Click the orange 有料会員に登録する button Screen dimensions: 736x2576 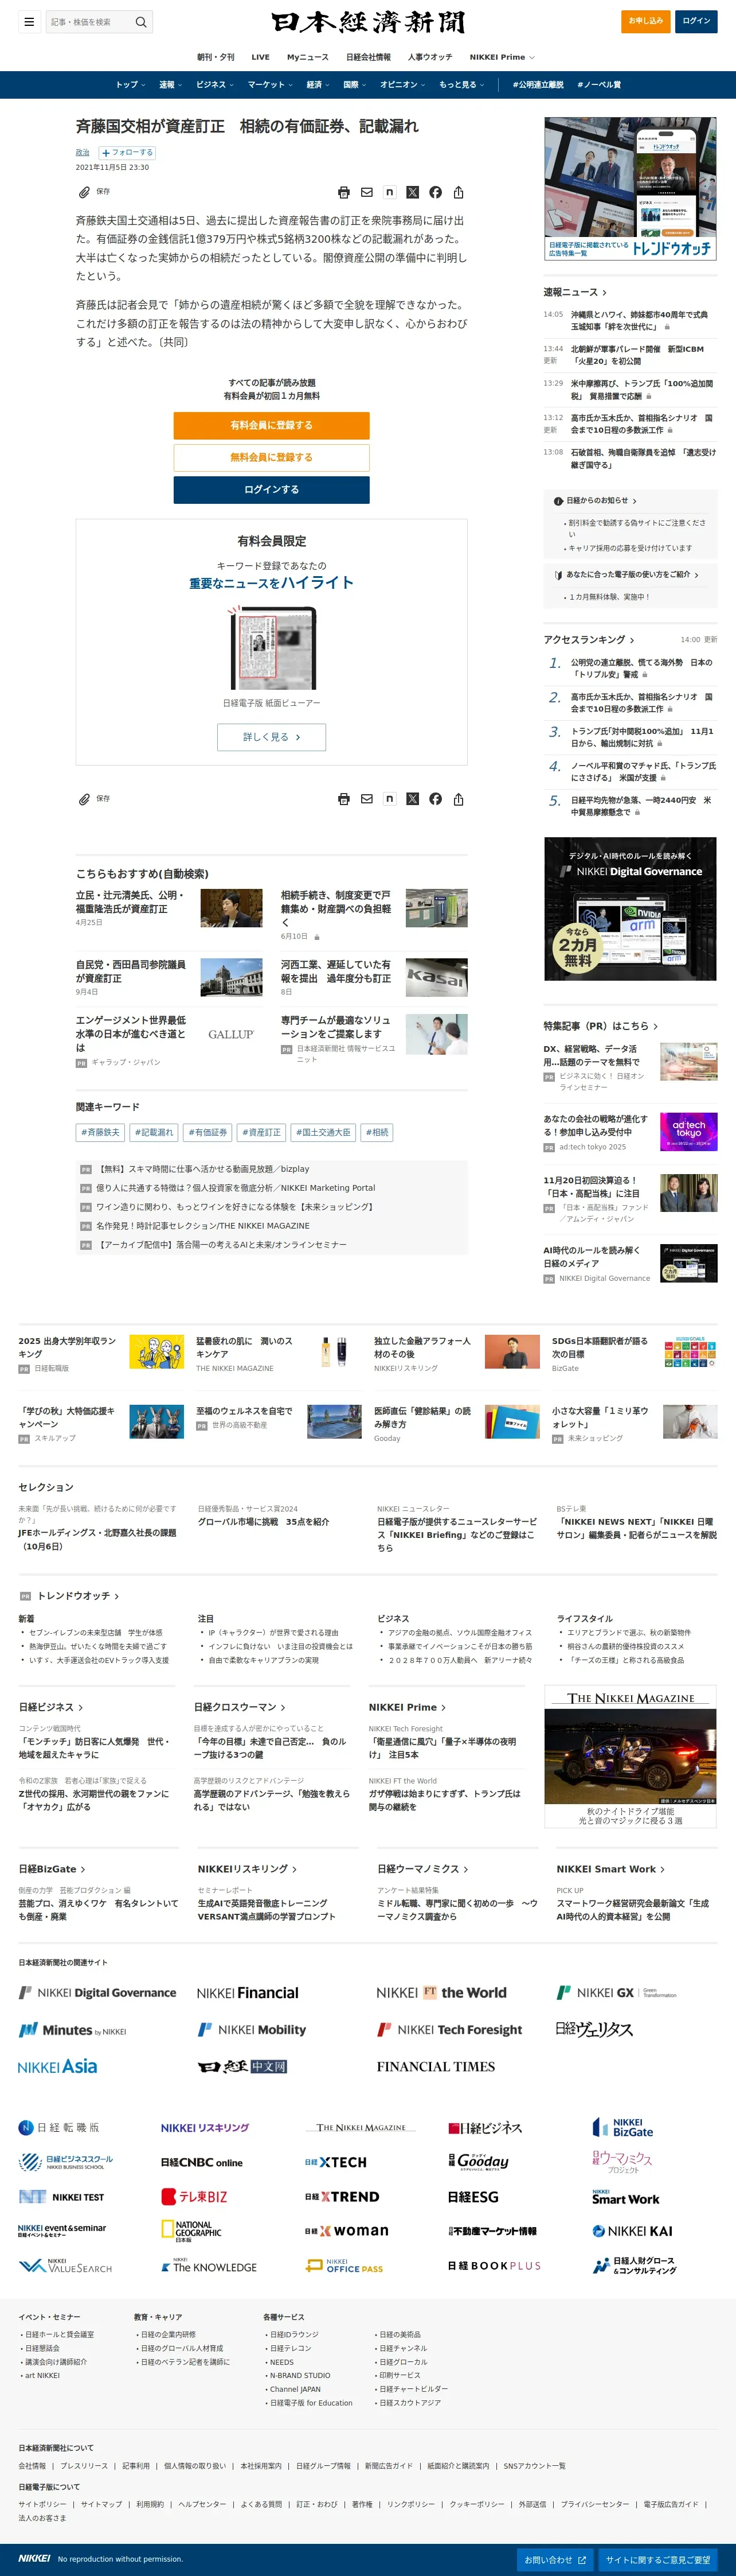[272, 425]
